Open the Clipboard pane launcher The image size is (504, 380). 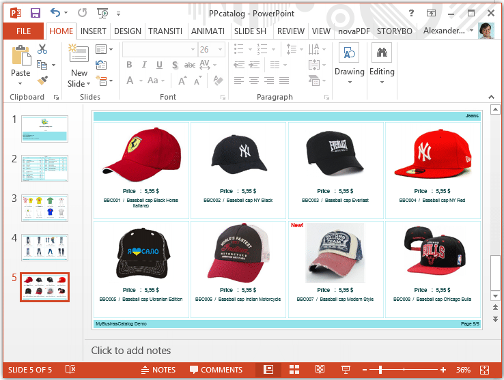click(x=56, y=98)
